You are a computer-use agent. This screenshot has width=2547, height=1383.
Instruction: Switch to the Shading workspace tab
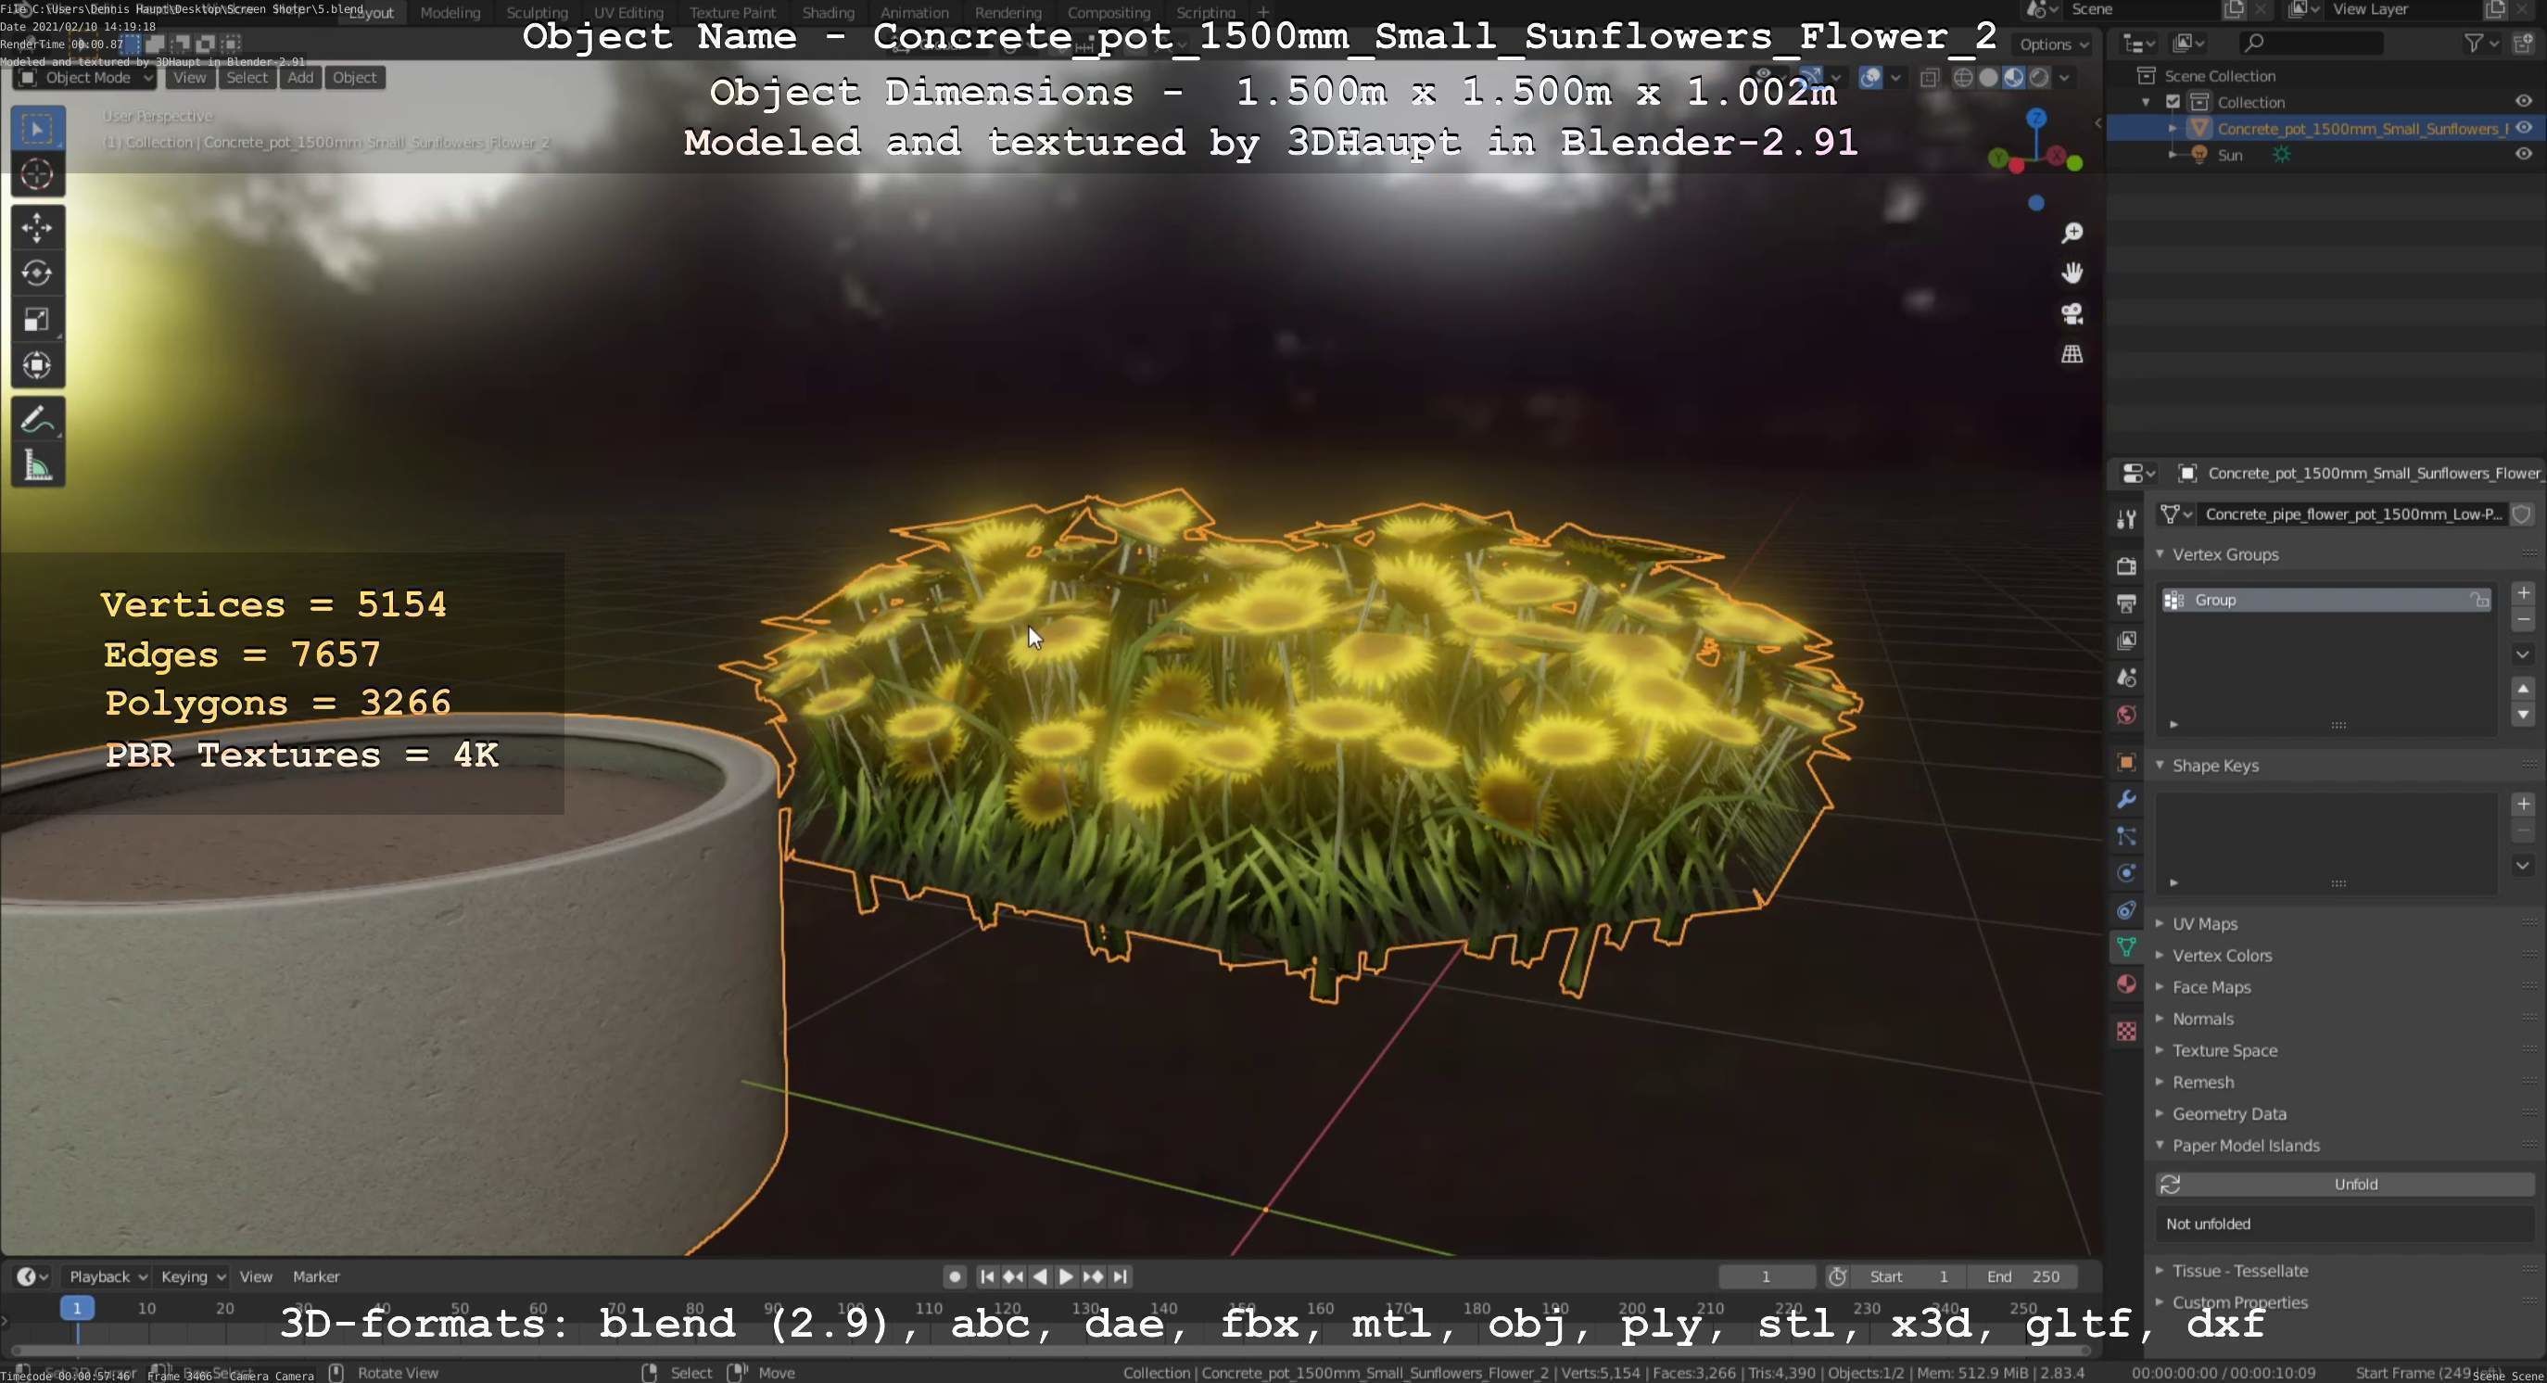[828, 12]
